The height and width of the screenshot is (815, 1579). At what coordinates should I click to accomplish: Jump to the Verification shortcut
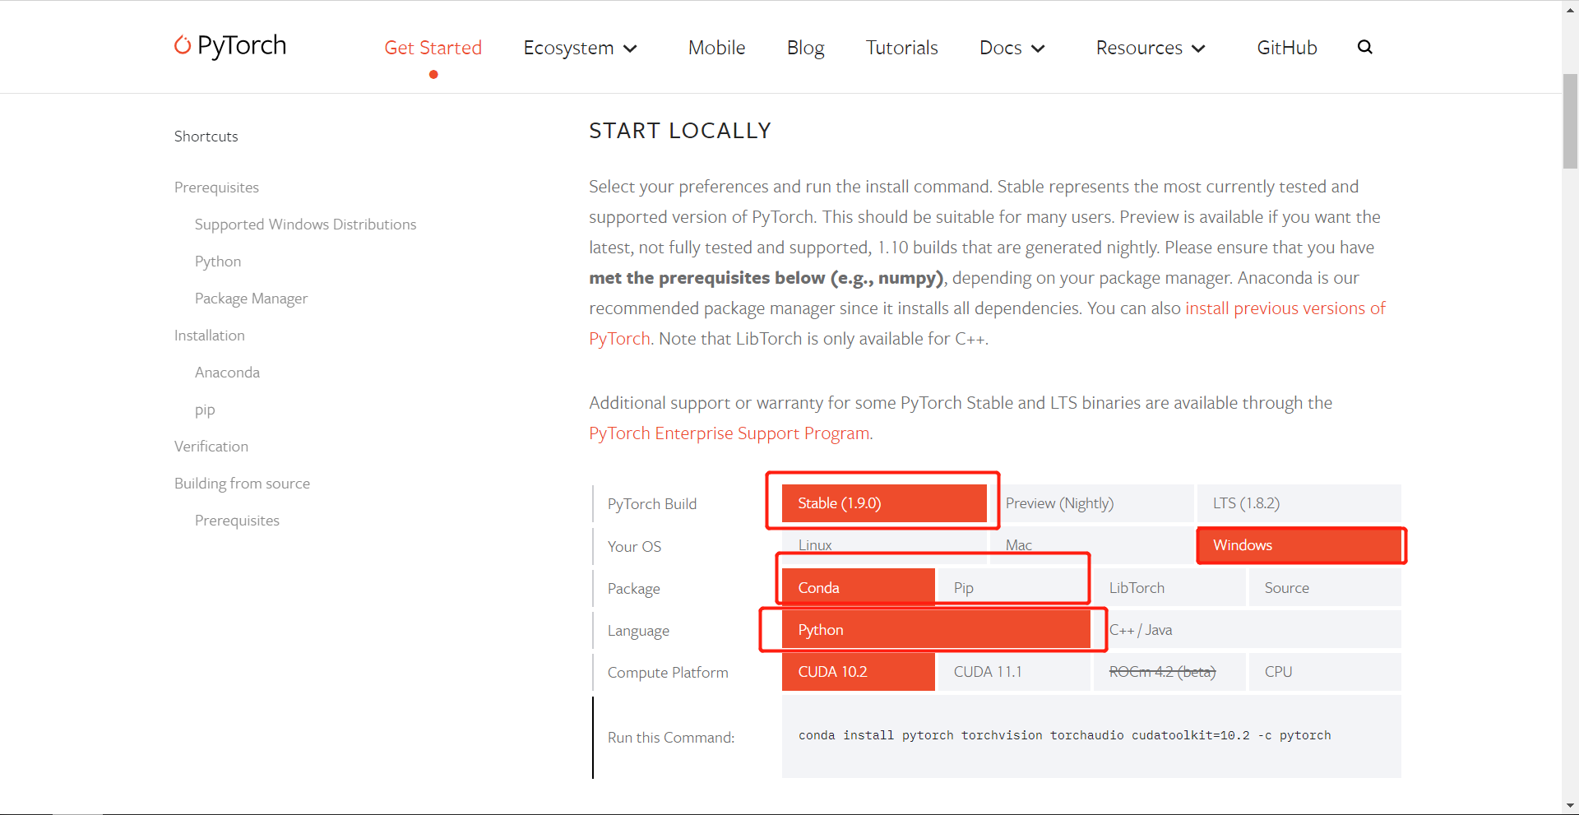tap(211, 447)
